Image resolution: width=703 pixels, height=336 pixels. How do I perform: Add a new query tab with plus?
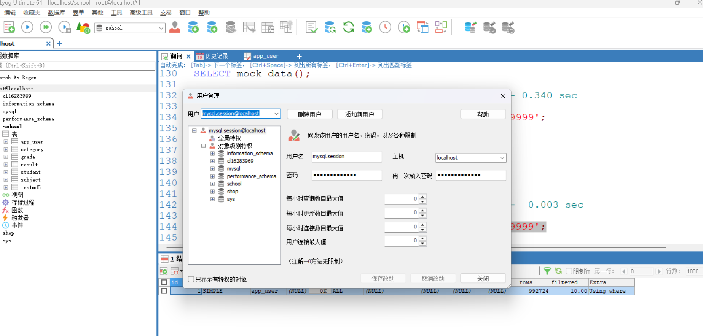click(x=299, y=56)
